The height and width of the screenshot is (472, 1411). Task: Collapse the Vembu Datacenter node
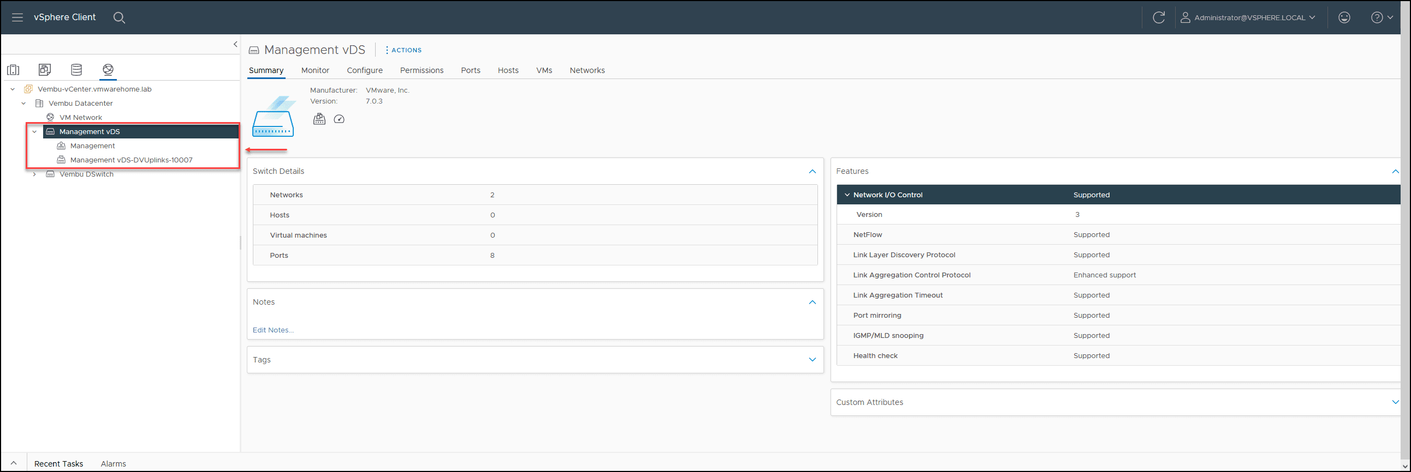pyautogui.click(x=23, y=104)
